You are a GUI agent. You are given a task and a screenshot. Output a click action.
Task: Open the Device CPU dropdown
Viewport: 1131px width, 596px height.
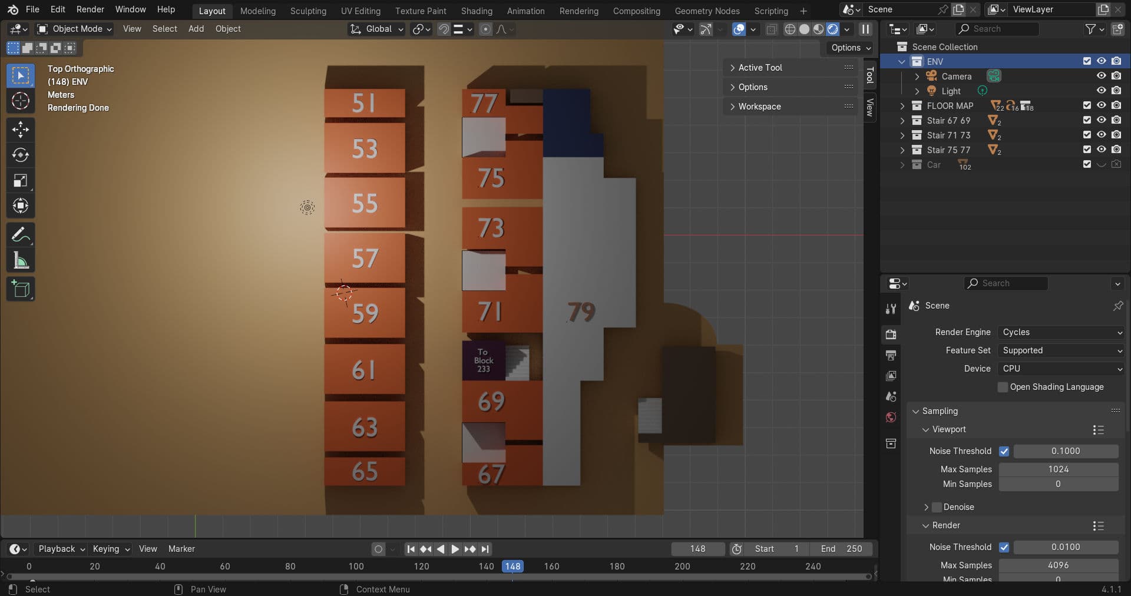click(x=1061, y=369)
